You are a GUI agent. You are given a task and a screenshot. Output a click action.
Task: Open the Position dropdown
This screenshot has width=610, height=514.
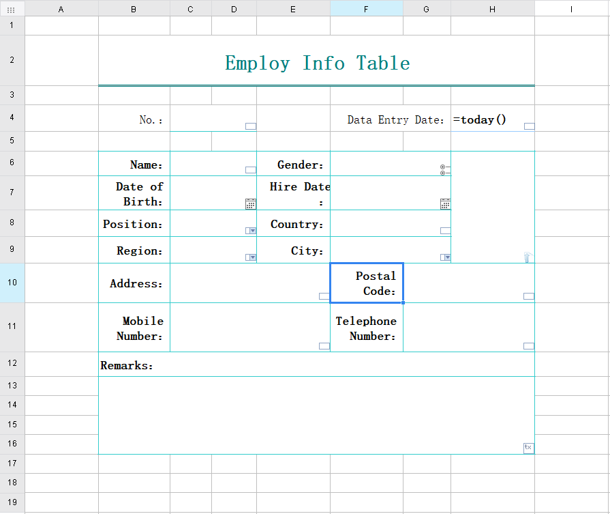(x=251, y=231)
